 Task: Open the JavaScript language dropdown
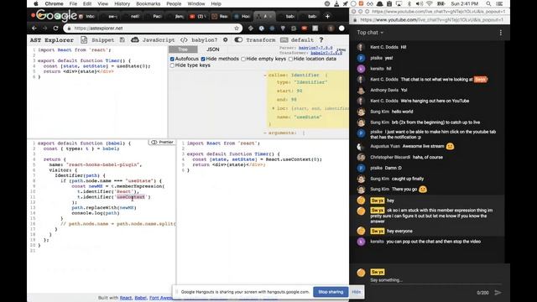coord(159,40)
